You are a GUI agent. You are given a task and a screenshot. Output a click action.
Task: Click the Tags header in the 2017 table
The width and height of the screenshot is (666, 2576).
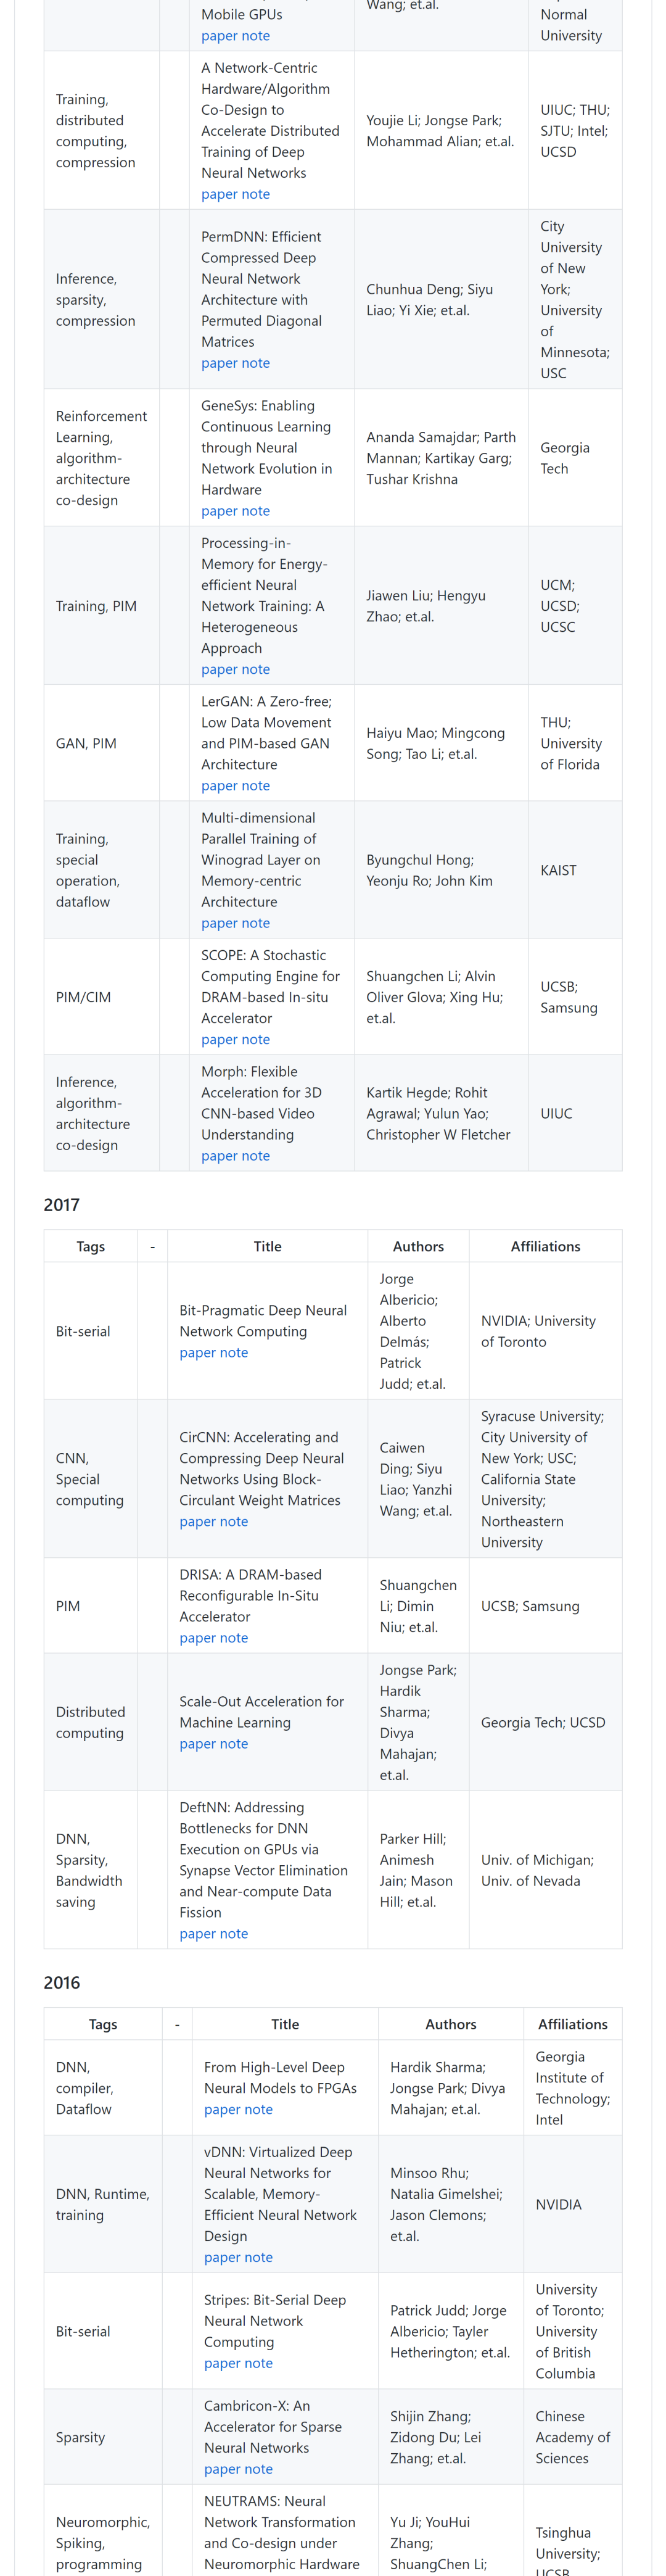point(91,1246)
